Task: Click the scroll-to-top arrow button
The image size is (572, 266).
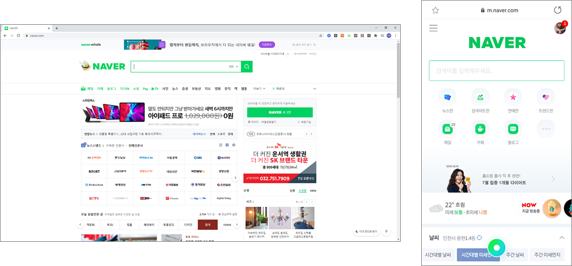Action: [387, 232]
